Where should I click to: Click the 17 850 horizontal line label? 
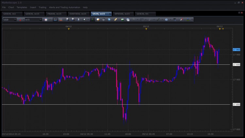(237, 104)
